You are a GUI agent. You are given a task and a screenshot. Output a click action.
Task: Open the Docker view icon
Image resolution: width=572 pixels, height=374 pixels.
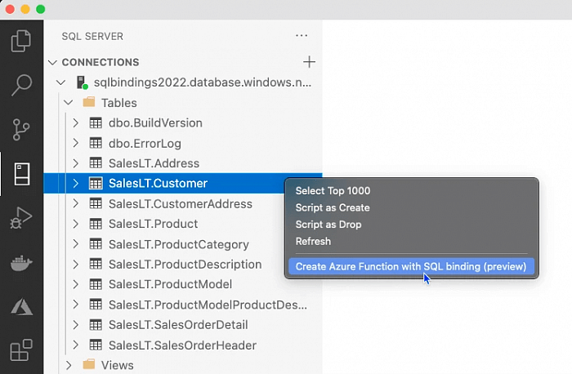pyautogui.click(x=21, y=263)
